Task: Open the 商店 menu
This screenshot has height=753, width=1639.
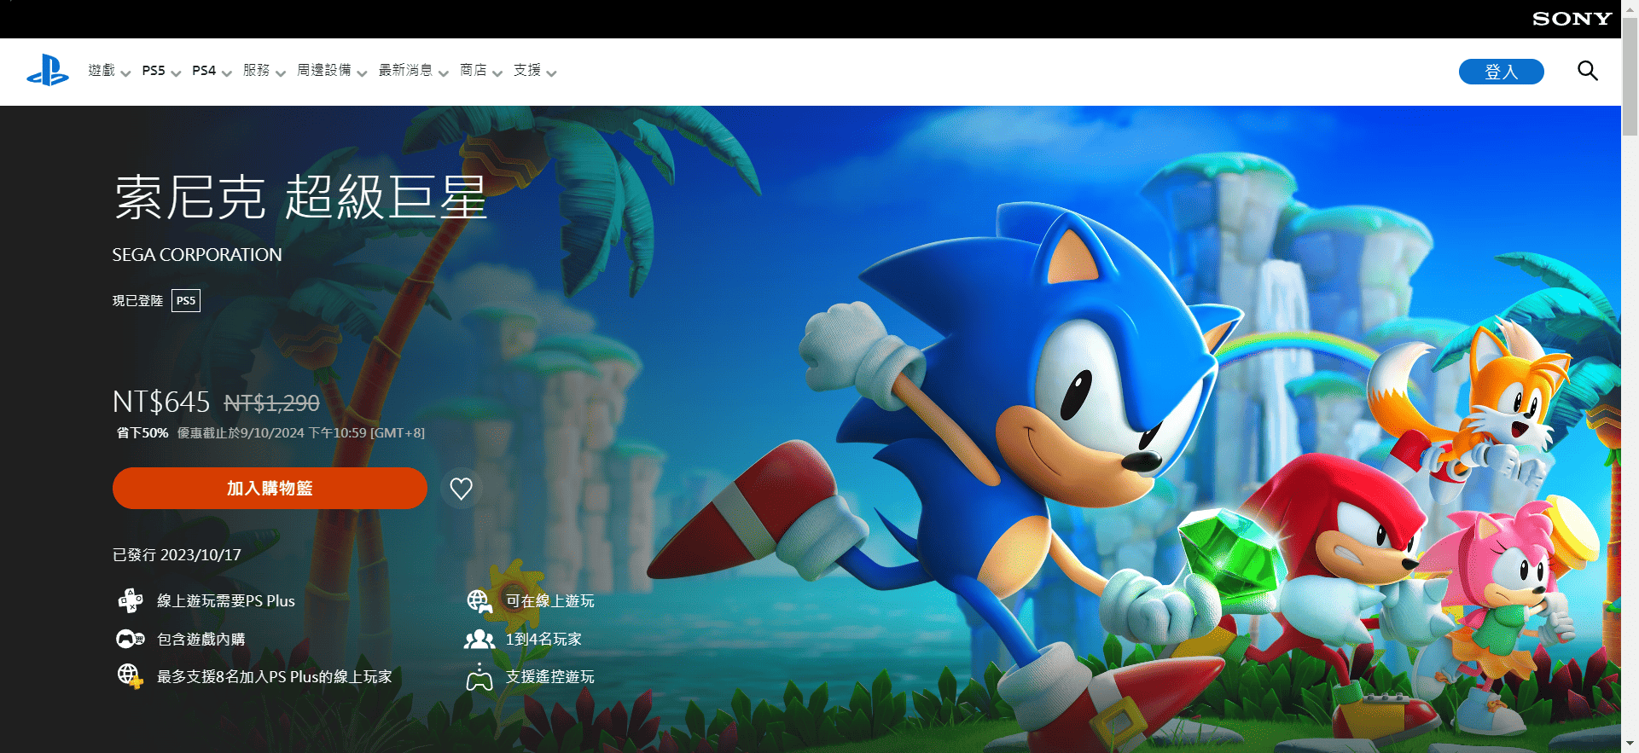Action: 480,71
